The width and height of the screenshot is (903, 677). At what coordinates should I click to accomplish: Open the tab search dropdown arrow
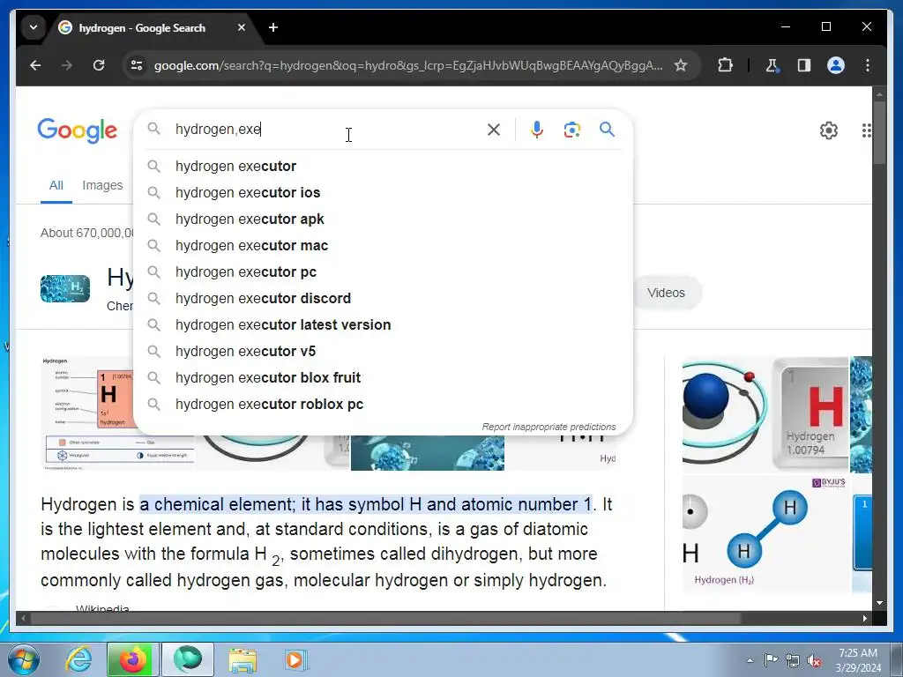(x=34, y=27)
